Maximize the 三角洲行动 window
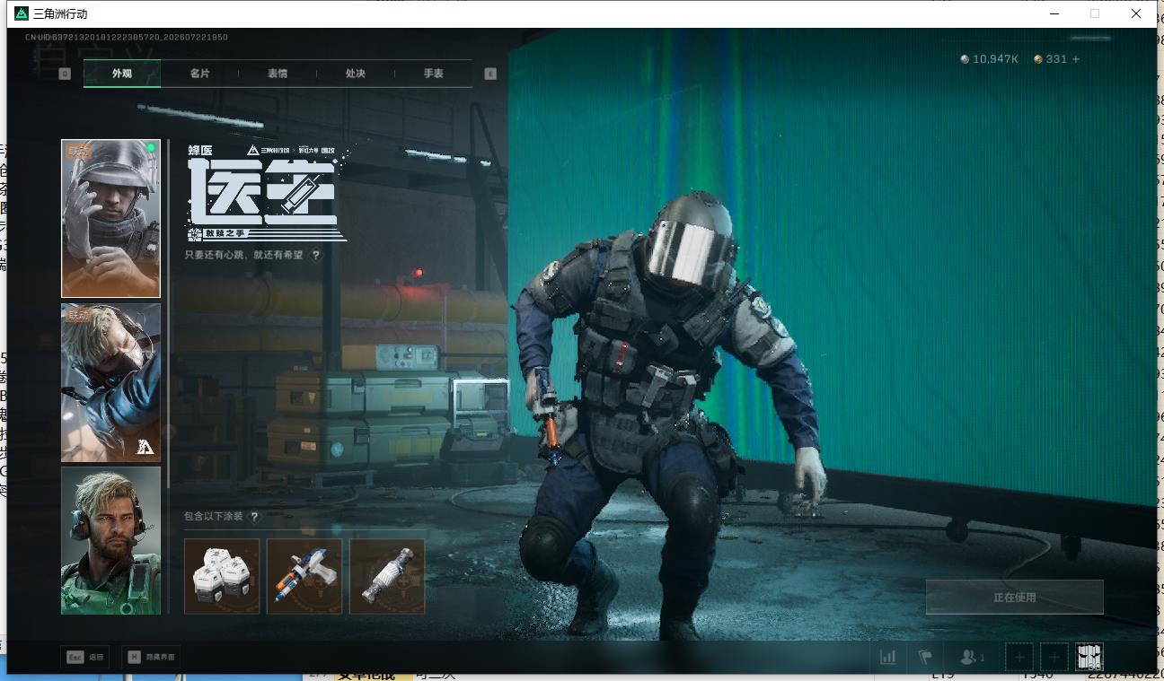 [1095, 13]
